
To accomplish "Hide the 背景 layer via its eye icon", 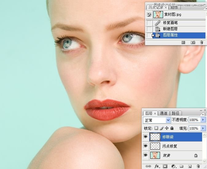I will 145,155.
